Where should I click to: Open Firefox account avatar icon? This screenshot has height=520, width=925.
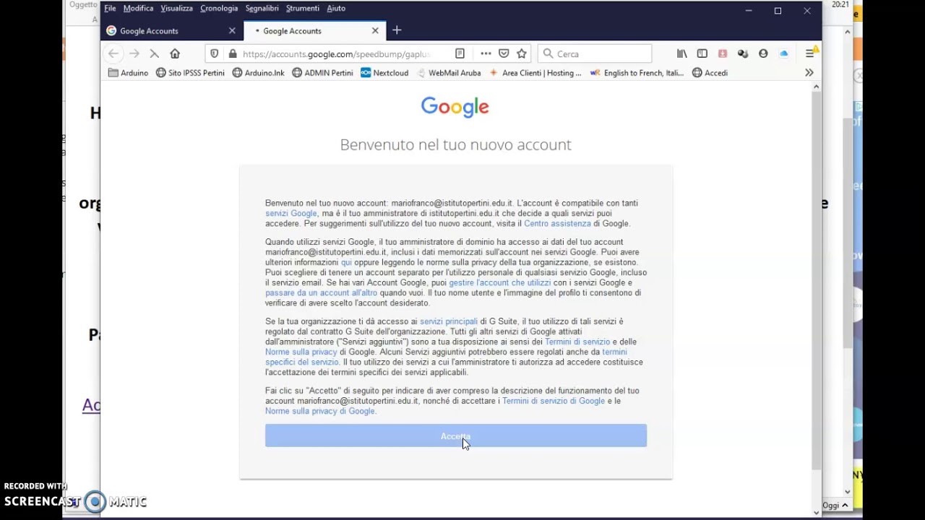(763, 53)
